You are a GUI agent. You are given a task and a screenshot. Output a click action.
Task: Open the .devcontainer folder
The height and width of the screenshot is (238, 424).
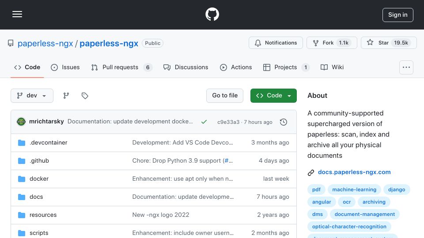pyautogui.click(x=49, y=142)
